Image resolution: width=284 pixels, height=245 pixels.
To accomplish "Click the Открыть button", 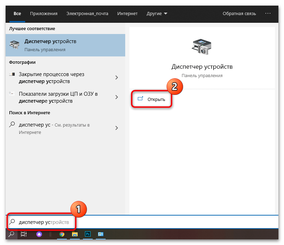I will [152, 100].
